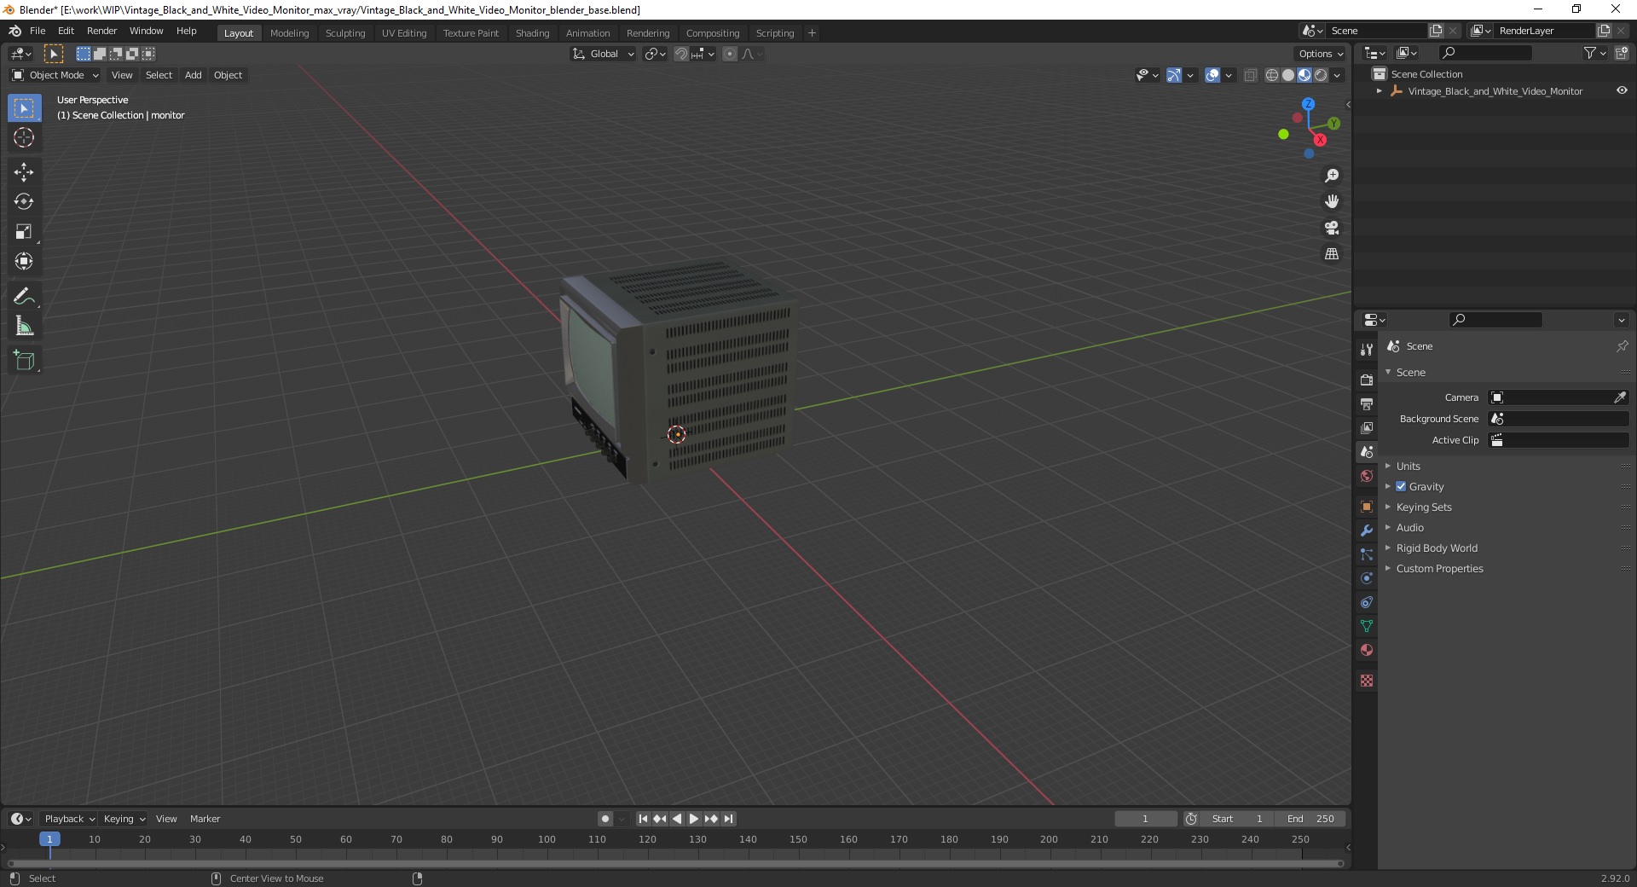This screenshot has height=887, width=1637.
Task: Open the Marker menu in timeline
Action: 205,819
